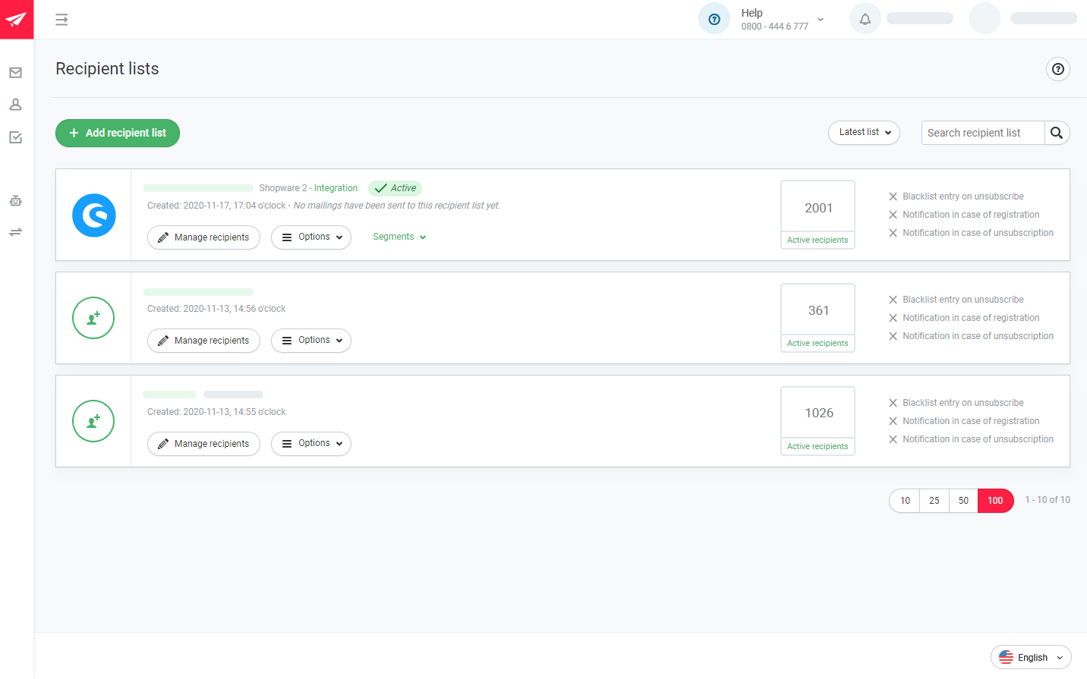The image size is (1087, 679).
Task: Click add-person icon of 1026 recipients list
Action: pyautogui.click(x=93, y=421)
